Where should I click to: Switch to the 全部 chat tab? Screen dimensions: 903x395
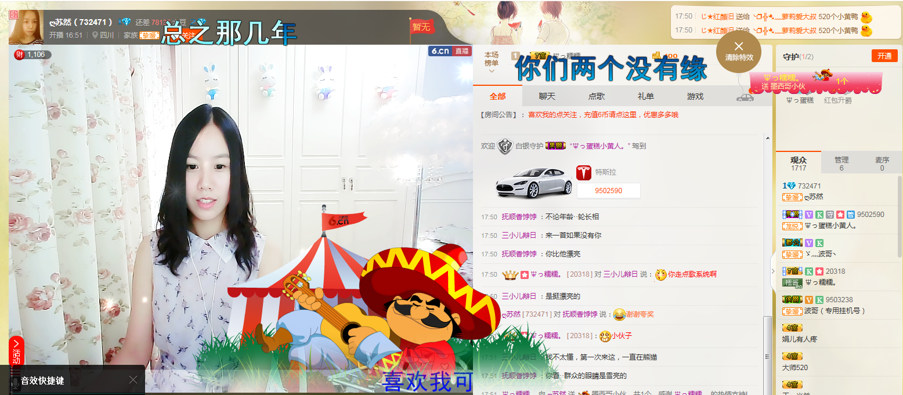[x=497, y=96]
